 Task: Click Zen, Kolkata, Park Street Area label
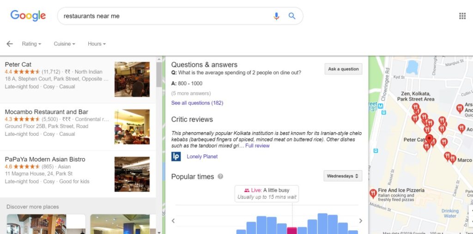tap(416, 96)
